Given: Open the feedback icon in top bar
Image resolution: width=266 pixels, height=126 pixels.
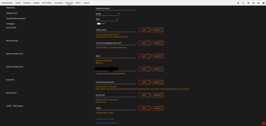Looking at the screenshot, I should pos(248,3).
